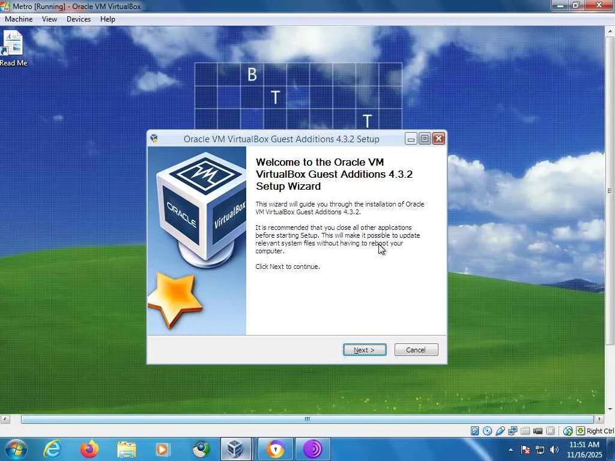Switch to the VirtualBox taskbar button
The width and height of the screenshot is (615, 461).
pyautogui.click(x=235, y=449)
